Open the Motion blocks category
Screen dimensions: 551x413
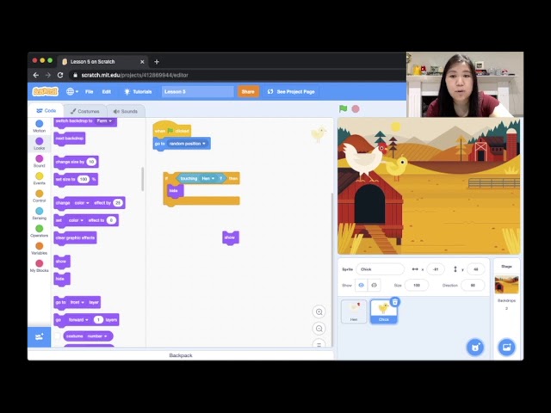pyautogui.click(x=40, y=126)
